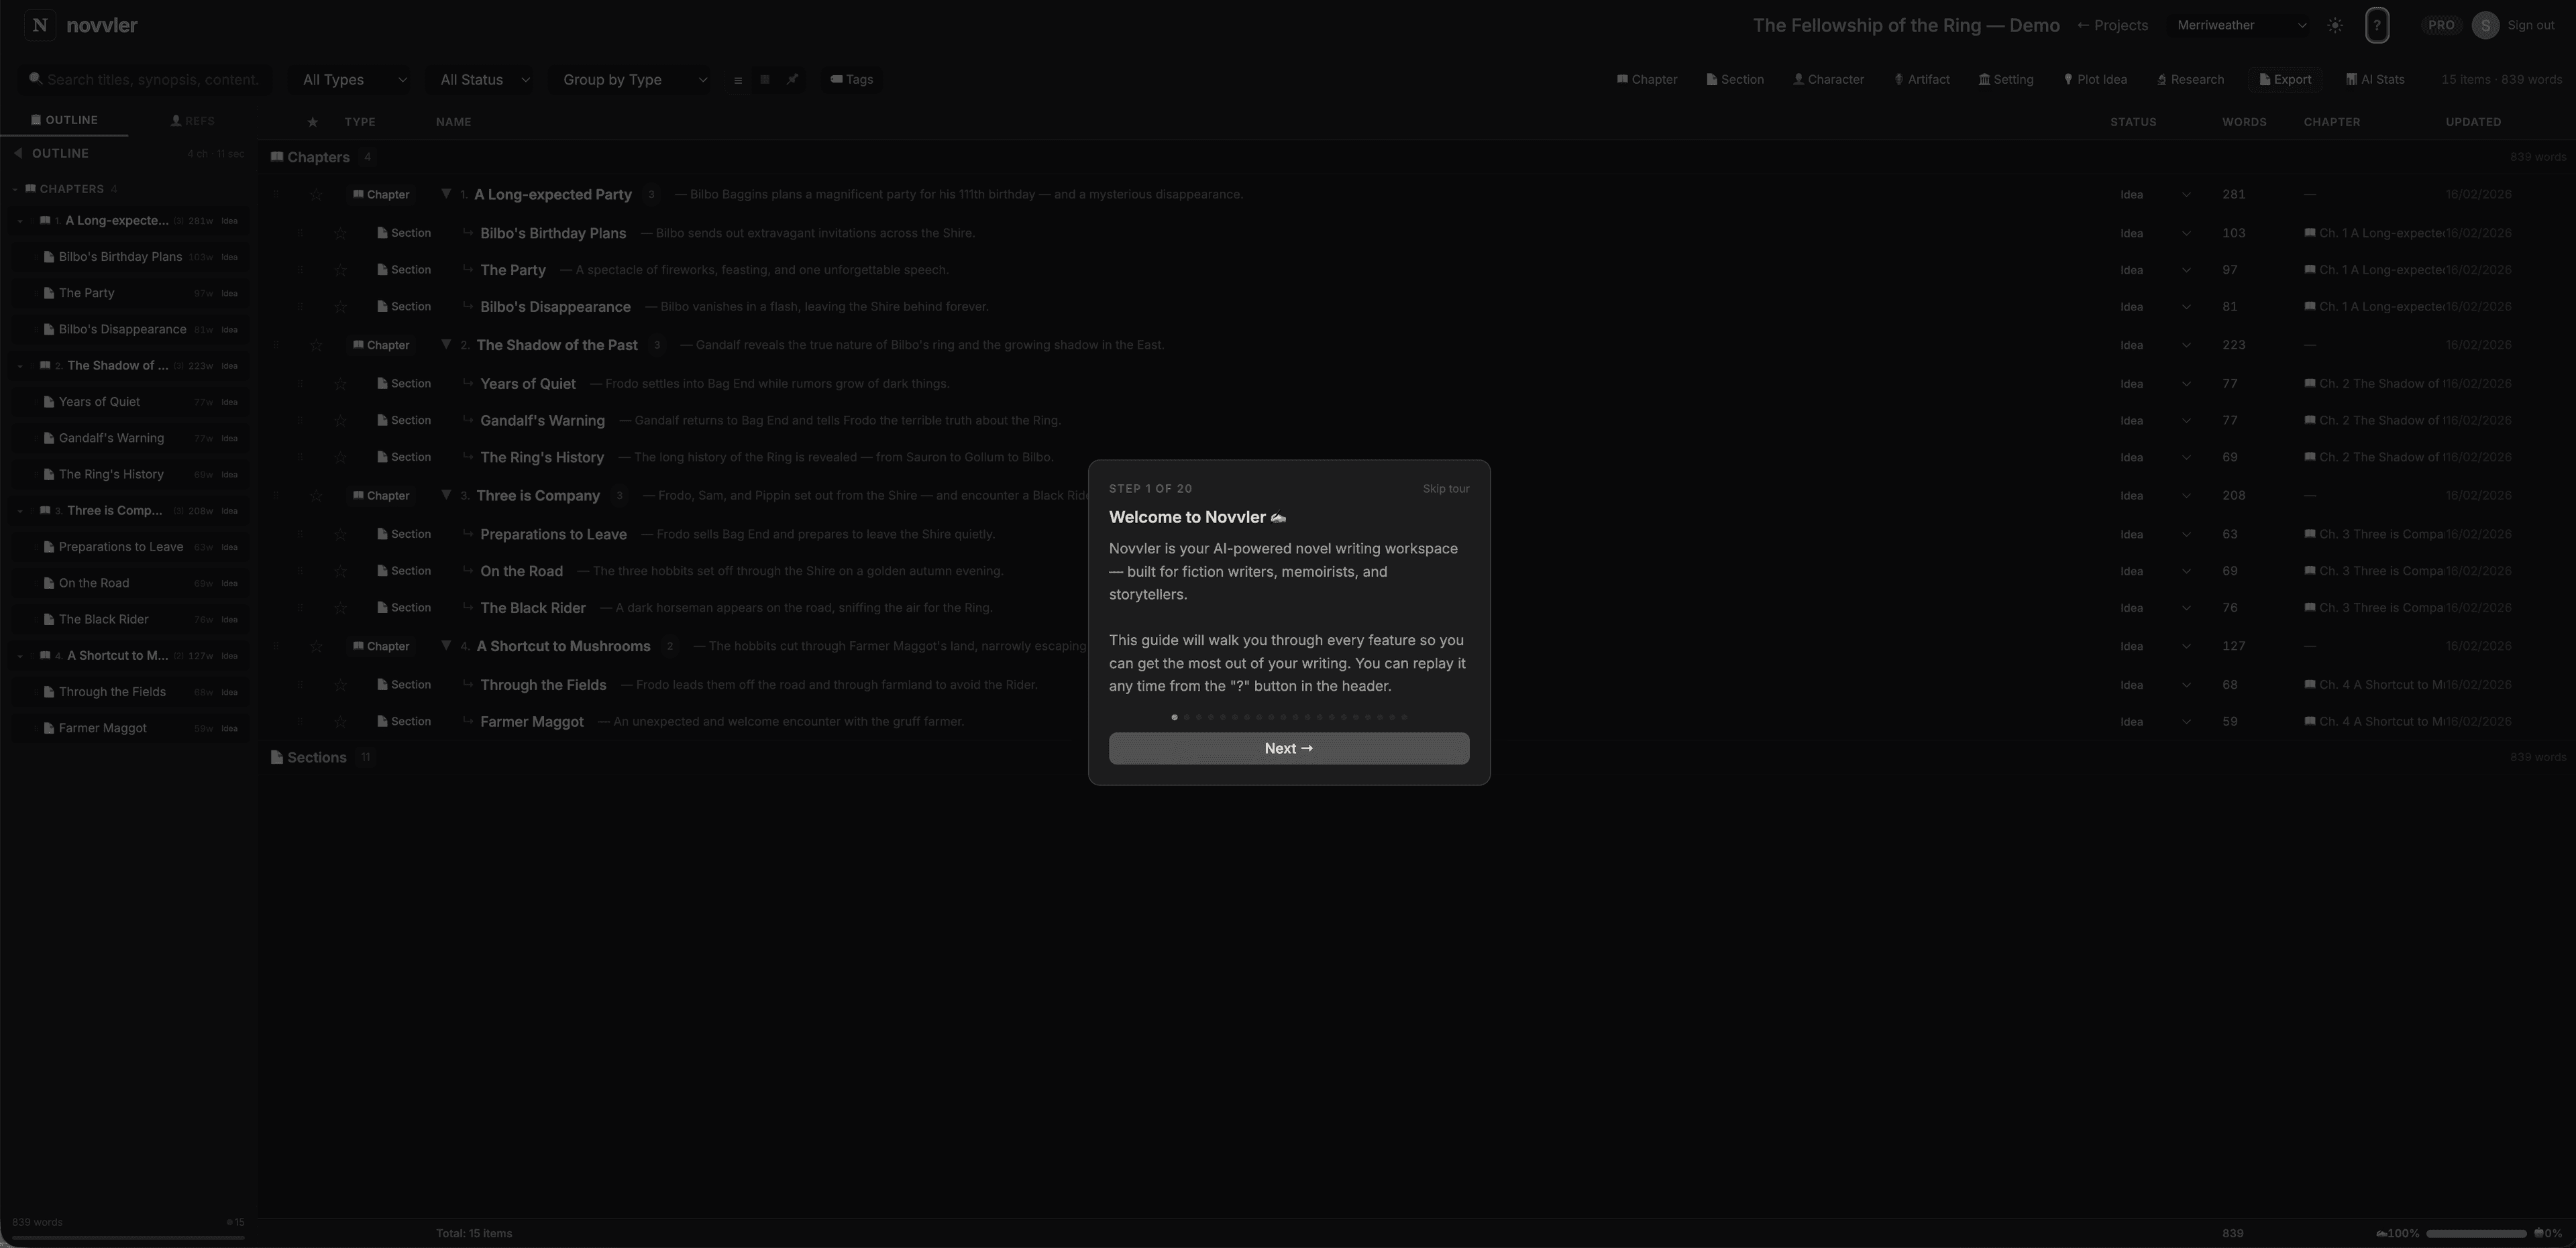Switch to grid view layout
The width and height of the screenshot is (2576, 1248).
click(x=764, y=79)
